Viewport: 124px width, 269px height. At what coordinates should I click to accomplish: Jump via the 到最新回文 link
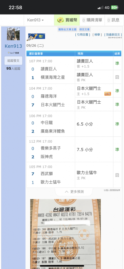113,35
